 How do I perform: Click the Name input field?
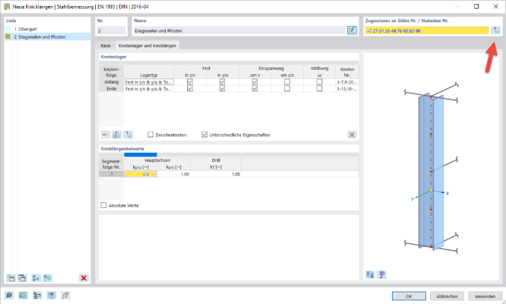coord(239,31)
